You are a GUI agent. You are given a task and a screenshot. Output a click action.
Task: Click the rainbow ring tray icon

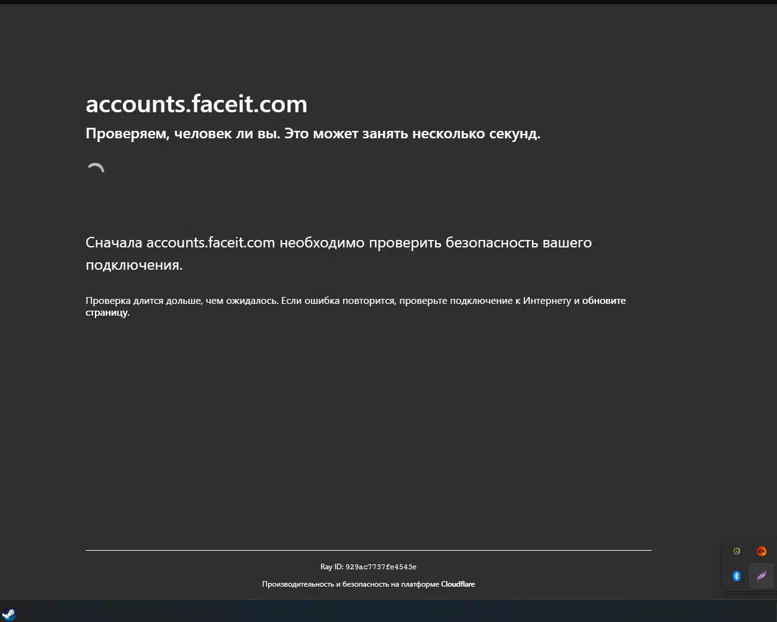pos(737,551)
